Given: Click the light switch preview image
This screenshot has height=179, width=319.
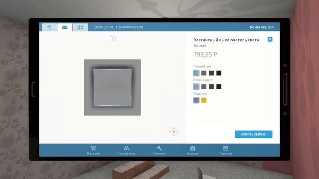Looking at the screenshot, I should coord(113,88).
